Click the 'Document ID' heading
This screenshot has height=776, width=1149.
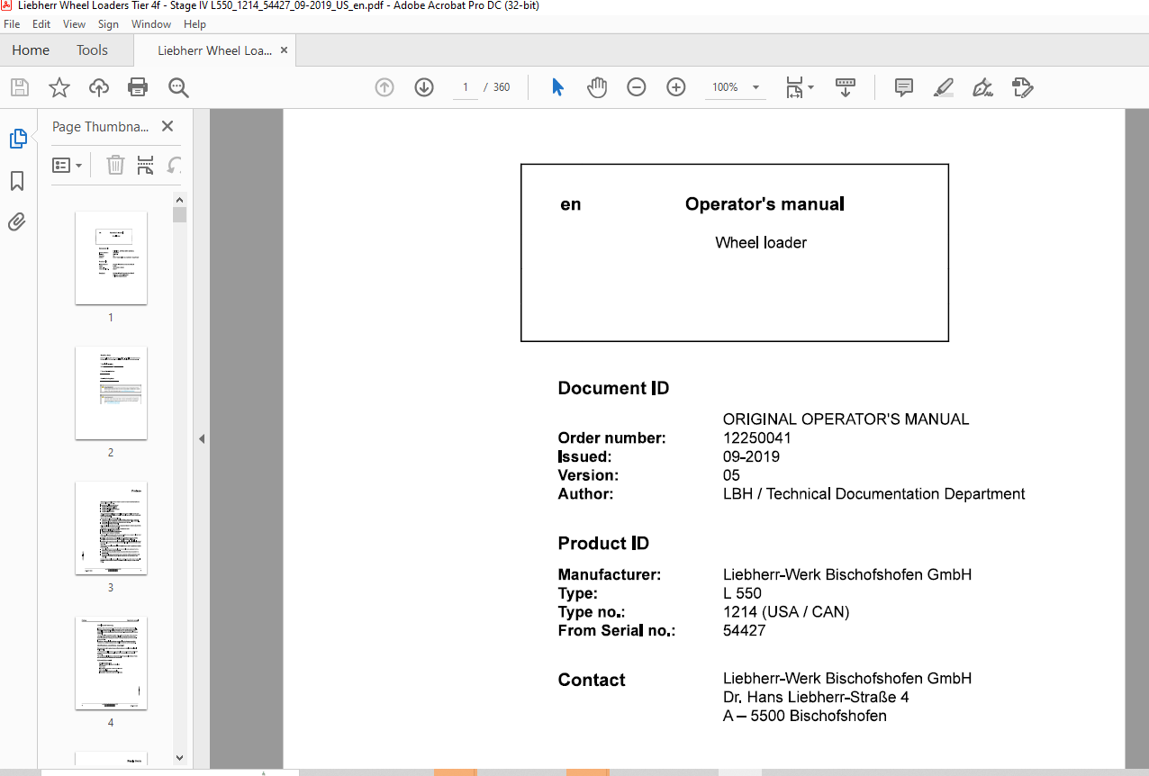pos(613,389)
